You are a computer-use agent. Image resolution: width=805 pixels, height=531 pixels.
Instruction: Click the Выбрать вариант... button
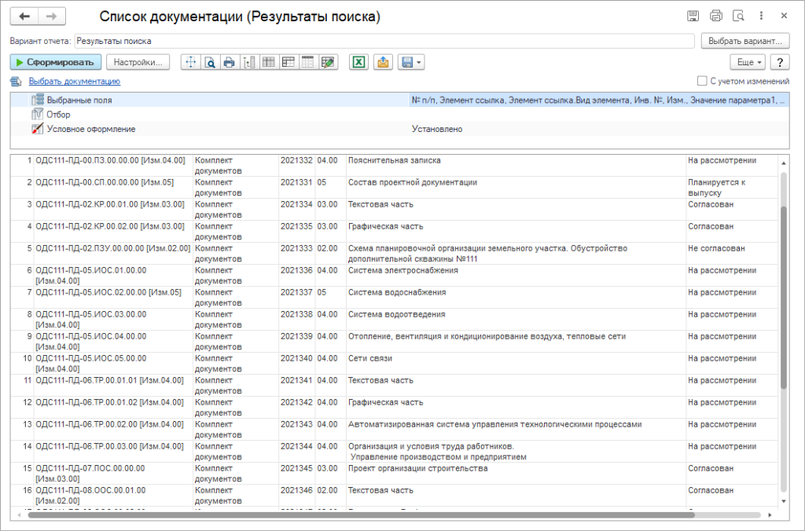(x=745, y=41)
